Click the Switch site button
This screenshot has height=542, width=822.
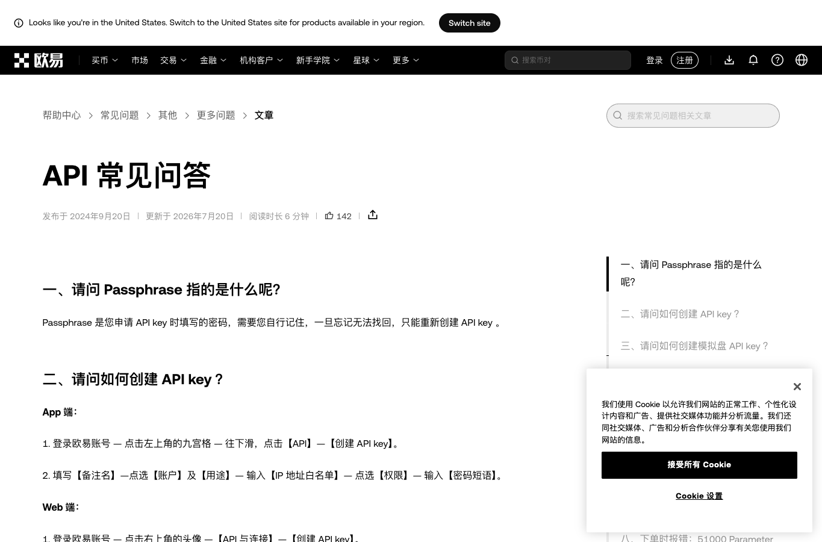tap(470, 23)
